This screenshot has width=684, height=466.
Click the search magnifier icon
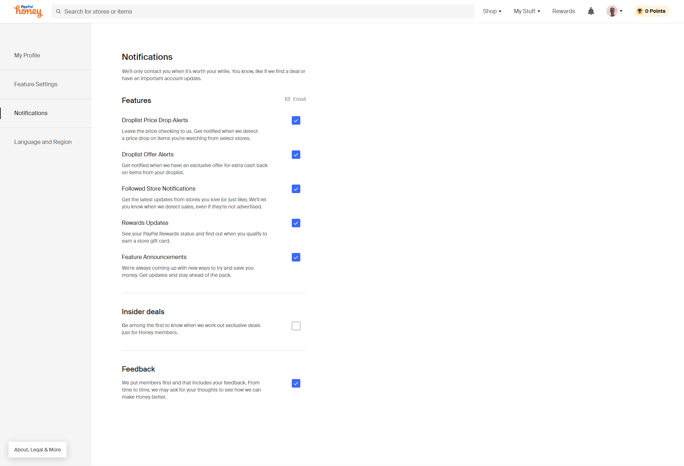58,11
